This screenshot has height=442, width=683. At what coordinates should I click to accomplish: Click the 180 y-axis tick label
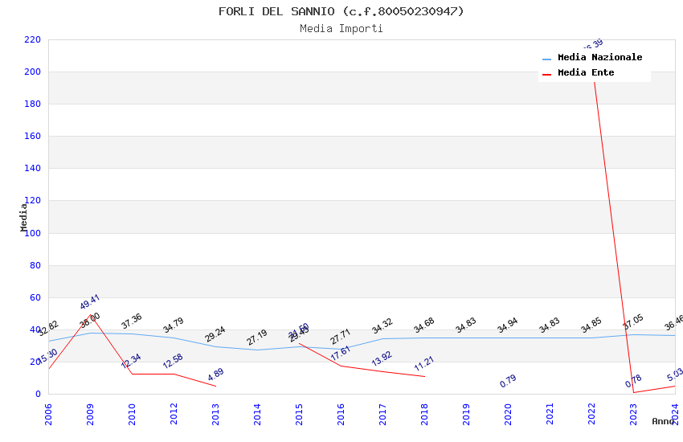pyautogui.click(x=33, y=104)
